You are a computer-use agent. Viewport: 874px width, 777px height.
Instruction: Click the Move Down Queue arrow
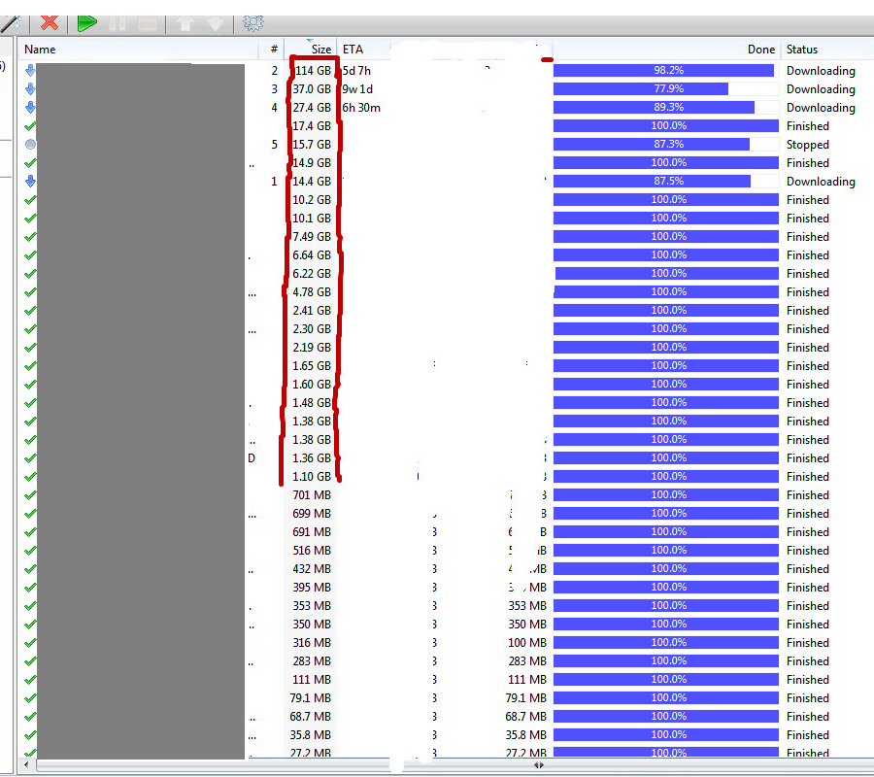(216, 23)
